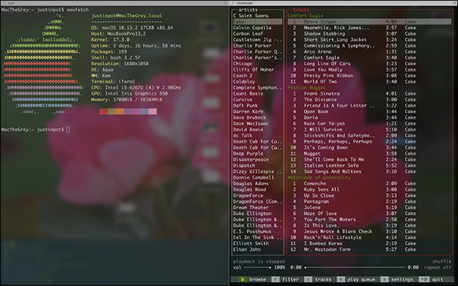Toggle the repeat off setting

click(x=438, y=268)
